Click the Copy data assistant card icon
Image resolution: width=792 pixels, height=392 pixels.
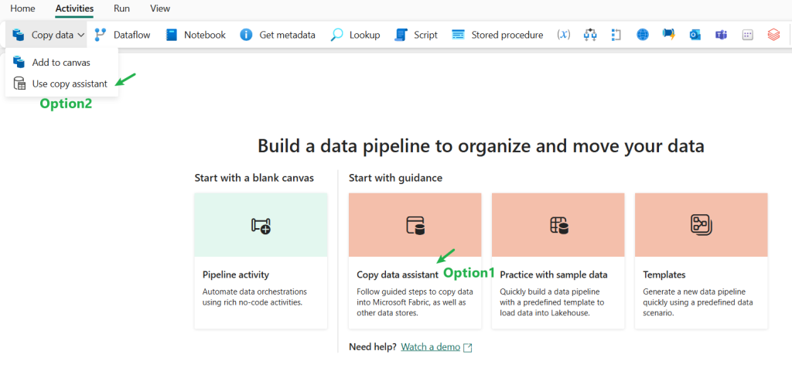[x=415, y=225]
